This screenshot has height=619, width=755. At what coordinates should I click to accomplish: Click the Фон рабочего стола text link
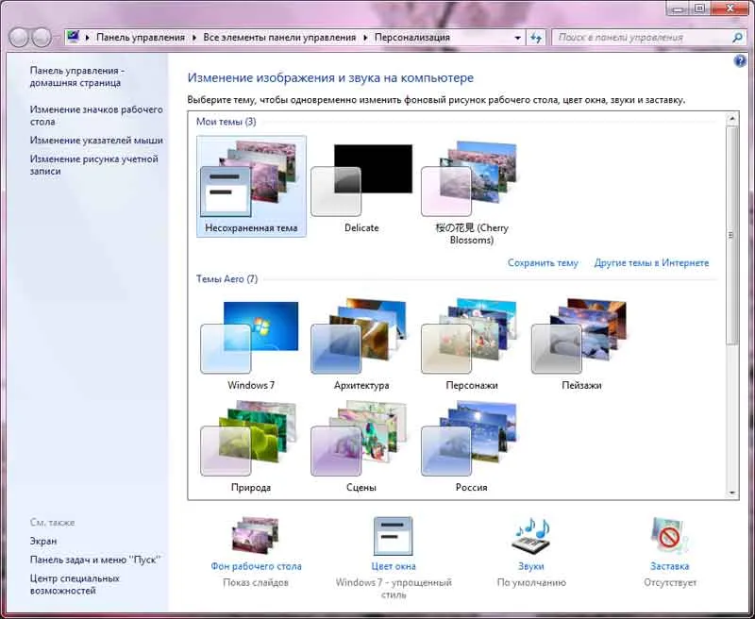[256, 566]
